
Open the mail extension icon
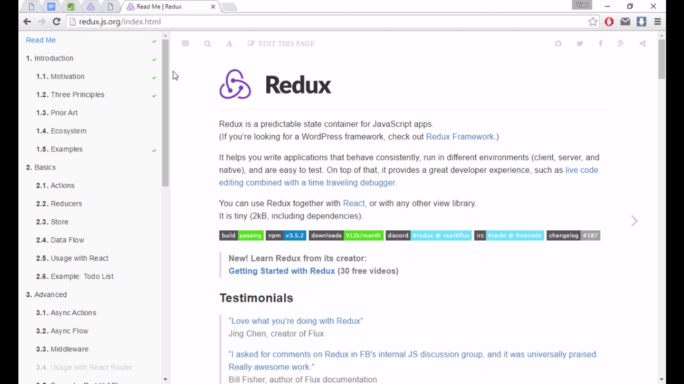625,21
